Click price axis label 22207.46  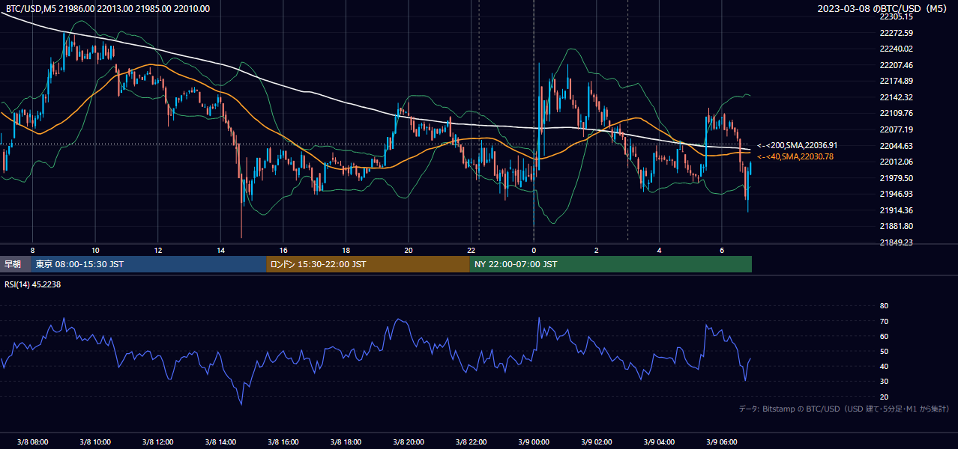pyautogui.click(x=897, y=65)
